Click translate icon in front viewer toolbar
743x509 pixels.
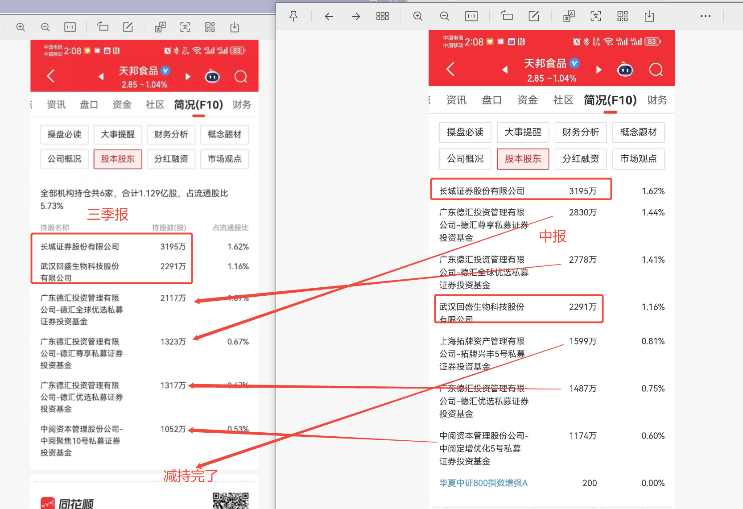point(569,17)
